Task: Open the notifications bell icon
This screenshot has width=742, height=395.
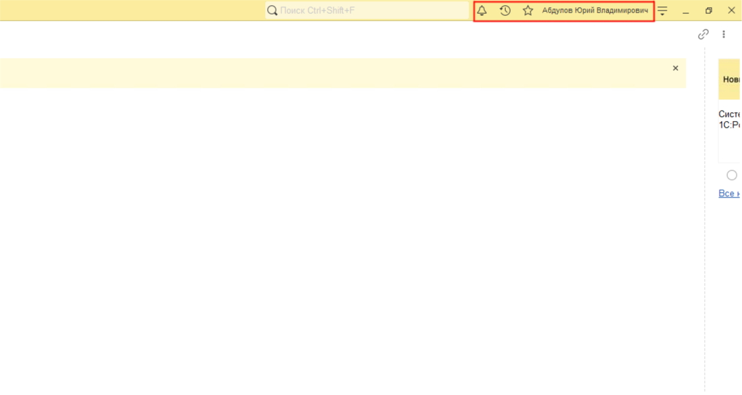Action: point(482,11)
